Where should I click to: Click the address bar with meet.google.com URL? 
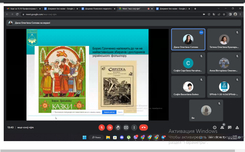pos(106,14)
